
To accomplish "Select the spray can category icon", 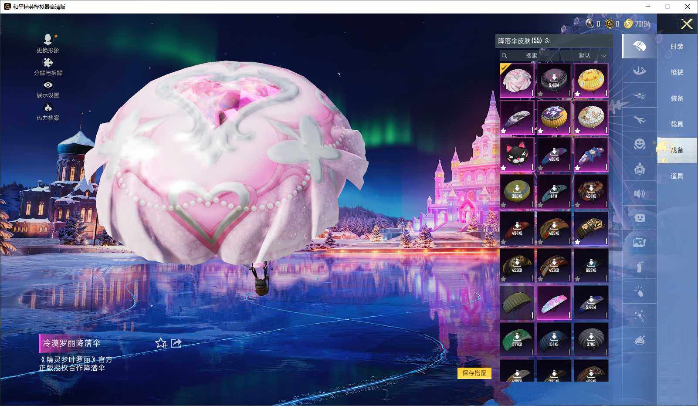I will (639, 267).
